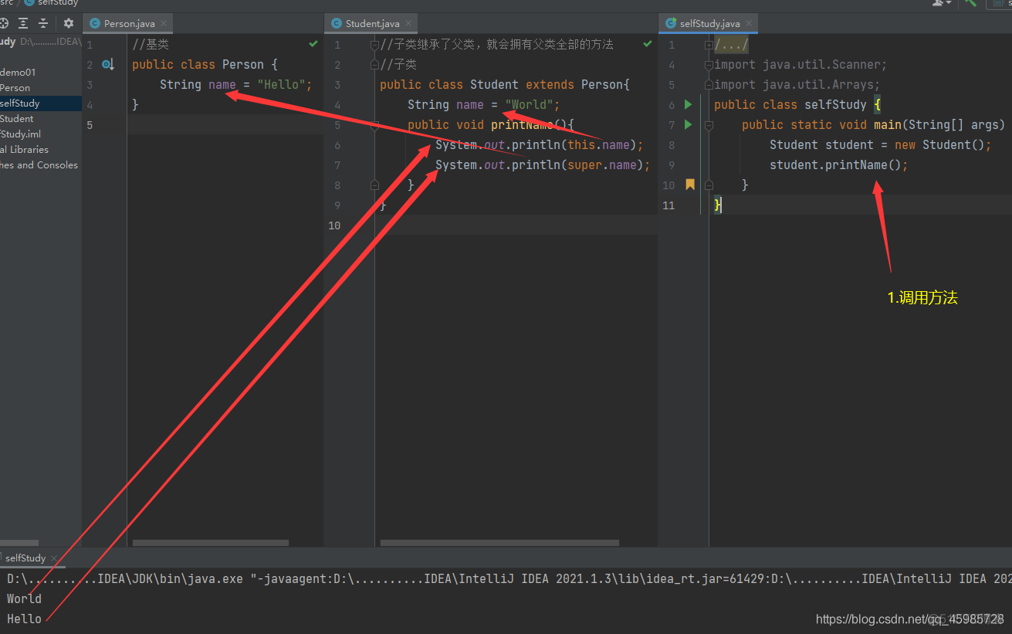The image size is (1012, 634).
Task: Collapse the comment fold on Student.java line 1
Action: (x=374, y=44)
